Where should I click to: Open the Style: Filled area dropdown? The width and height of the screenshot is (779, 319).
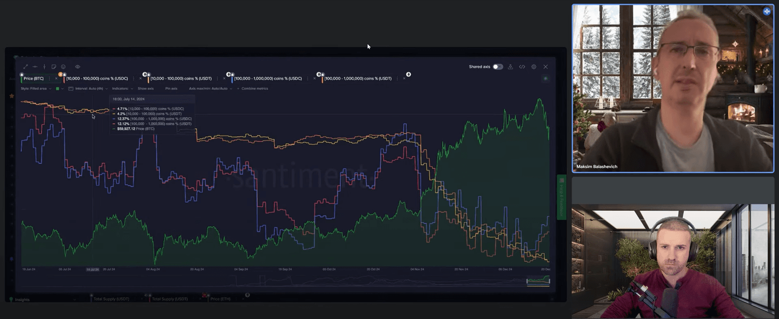pos(35,89)
